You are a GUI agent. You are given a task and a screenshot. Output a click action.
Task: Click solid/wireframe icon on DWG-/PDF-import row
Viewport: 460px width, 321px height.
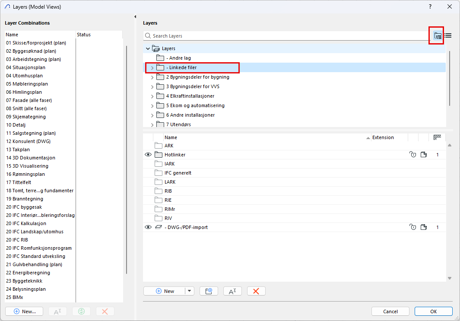click(x=424, y=227)
